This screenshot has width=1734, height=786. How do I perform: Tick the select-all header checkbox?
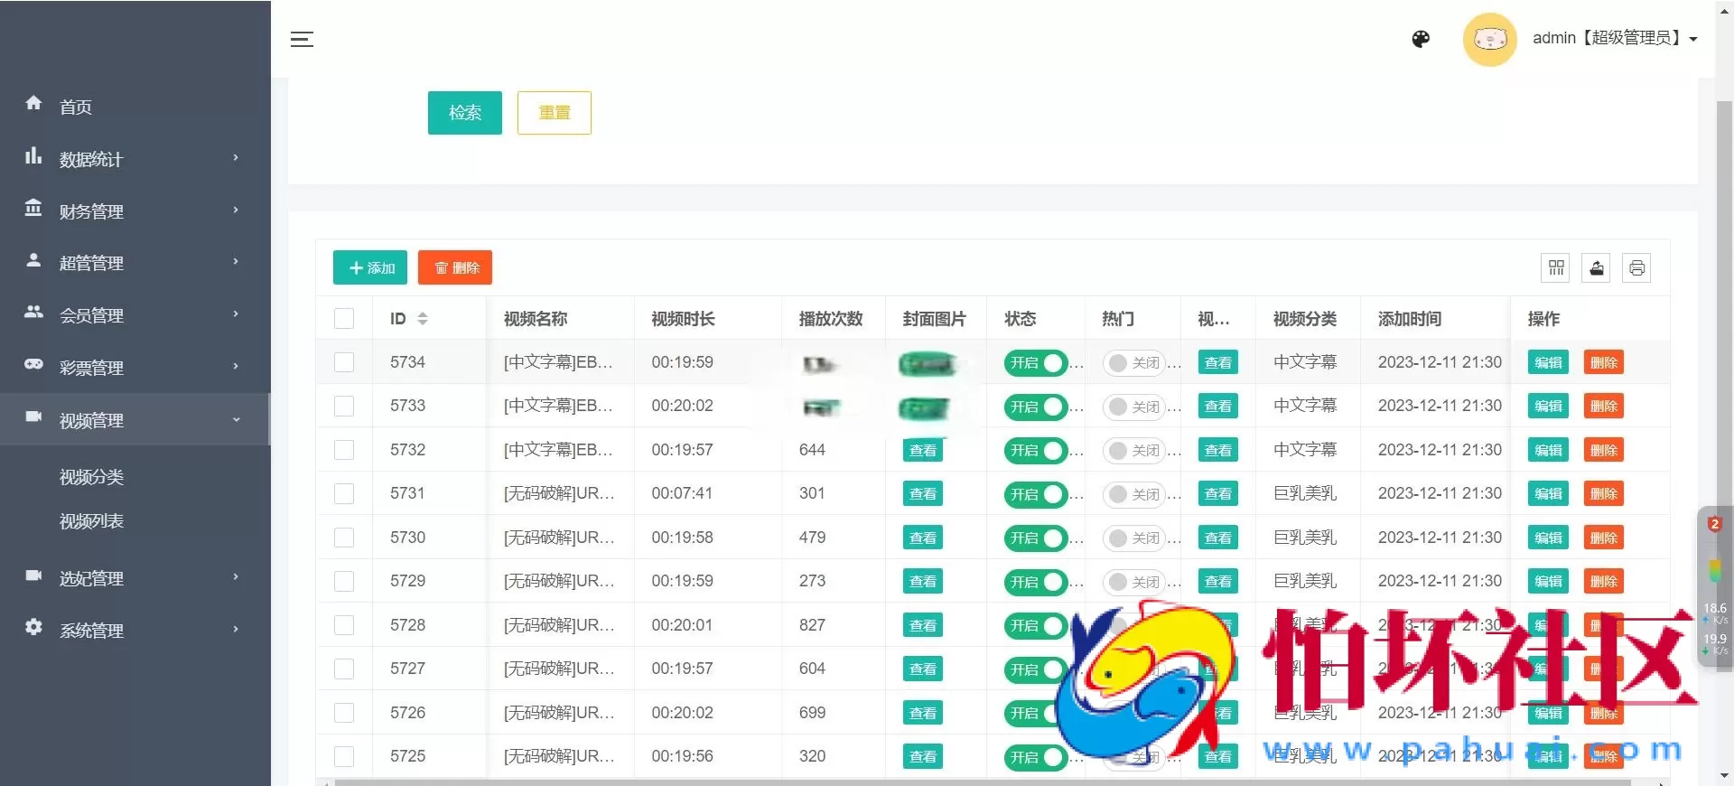point(344,318)
